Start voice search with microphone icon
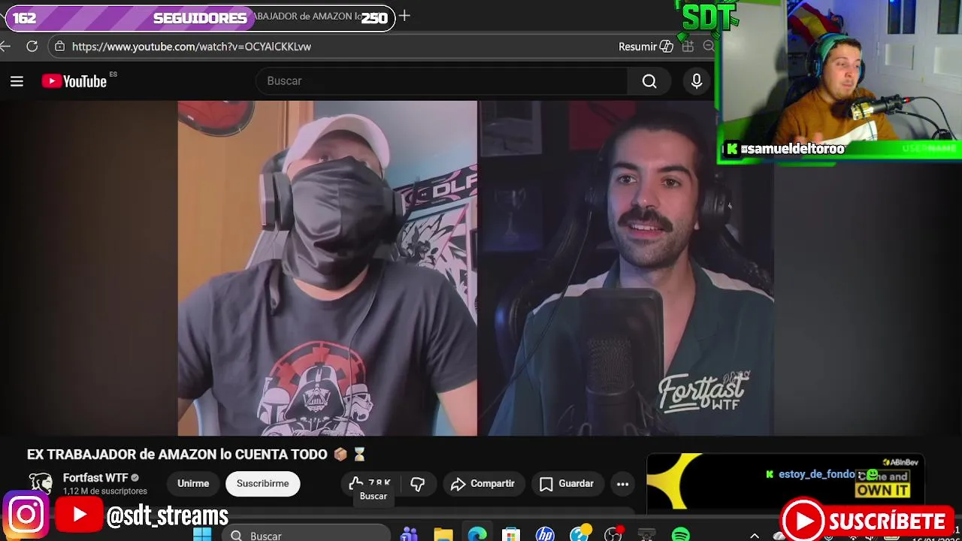Image resolution: width=962 pixels, height=541 pixels. [x=697, y=81]
